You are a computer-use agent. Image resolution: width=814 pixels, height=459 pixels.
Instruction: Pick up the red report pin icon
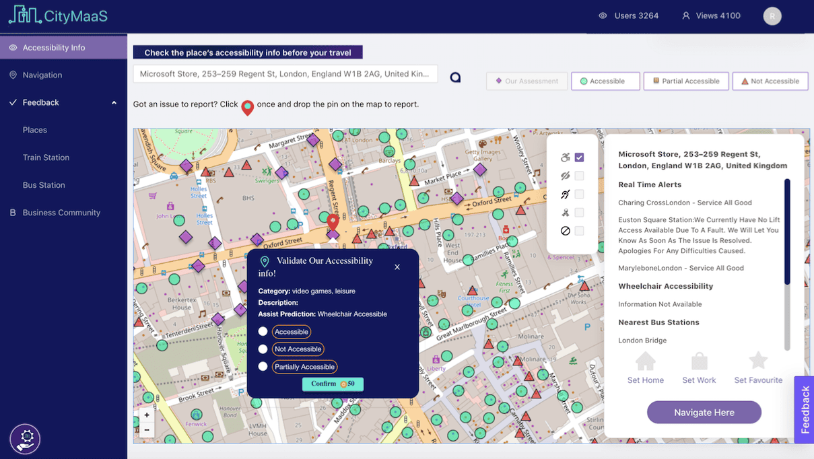tap(248, 107)
